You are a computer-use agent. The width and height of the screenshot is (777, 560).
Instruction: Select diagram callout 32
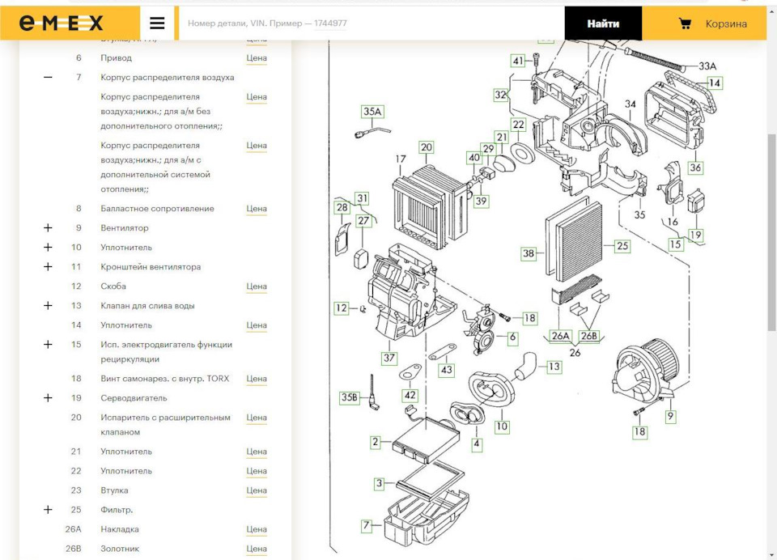tap(501, 95)
